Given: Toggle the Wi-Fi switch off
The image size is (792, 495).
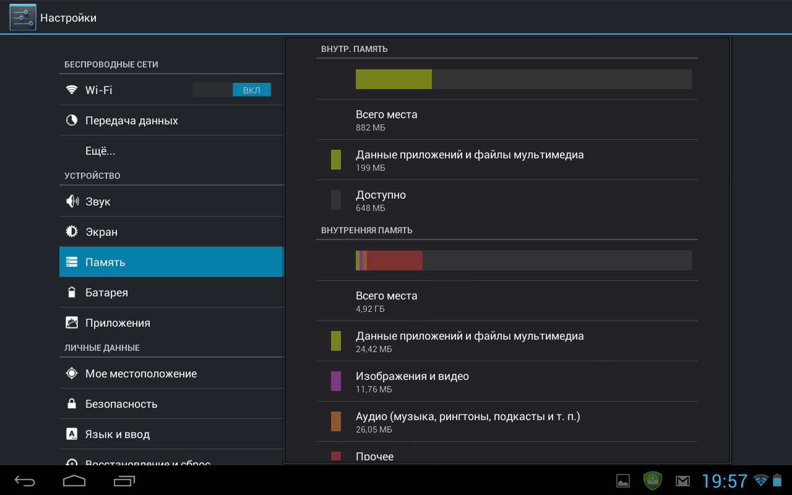Looking at the screenshot, I should pos(231,90).
